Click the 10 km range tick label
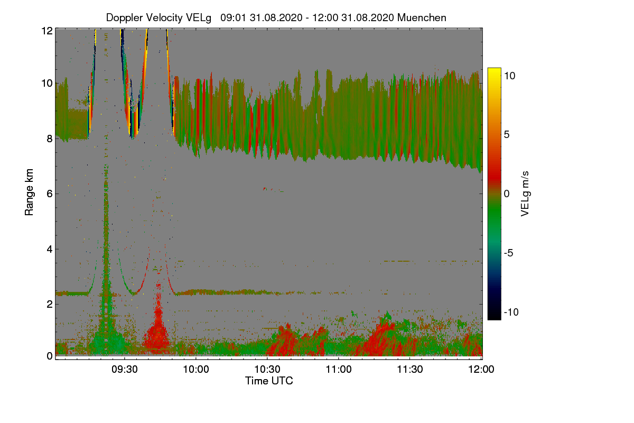The image size is (634, 423). [46, 83]
